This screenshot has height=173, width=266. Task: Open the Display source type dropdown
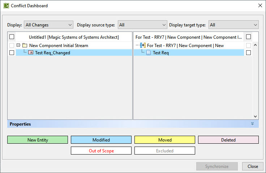(x=142, y=25)
